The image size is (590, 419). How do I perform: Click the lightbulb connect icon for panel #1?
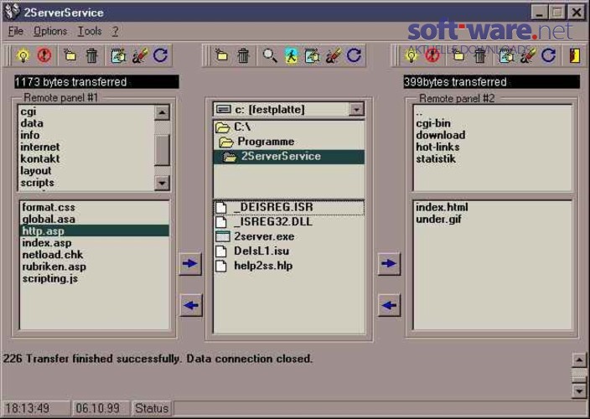pos(23,56)
